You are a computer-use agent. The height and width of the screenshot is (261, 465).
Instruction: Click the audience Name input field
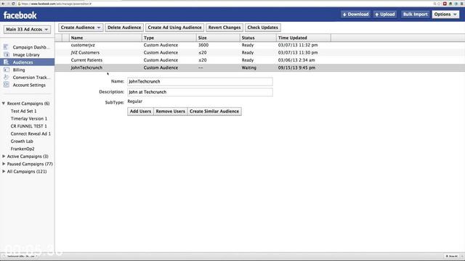point(200,81)
